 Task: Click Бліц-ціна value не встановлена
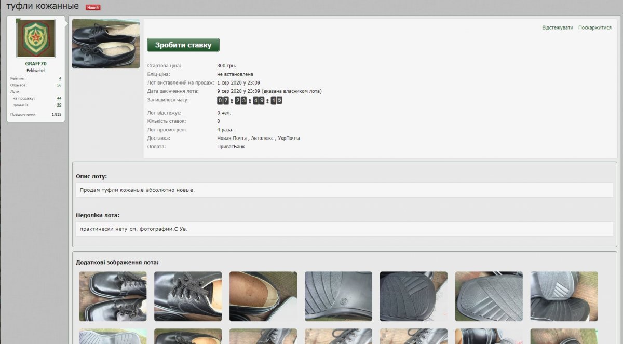coord(235,74)
